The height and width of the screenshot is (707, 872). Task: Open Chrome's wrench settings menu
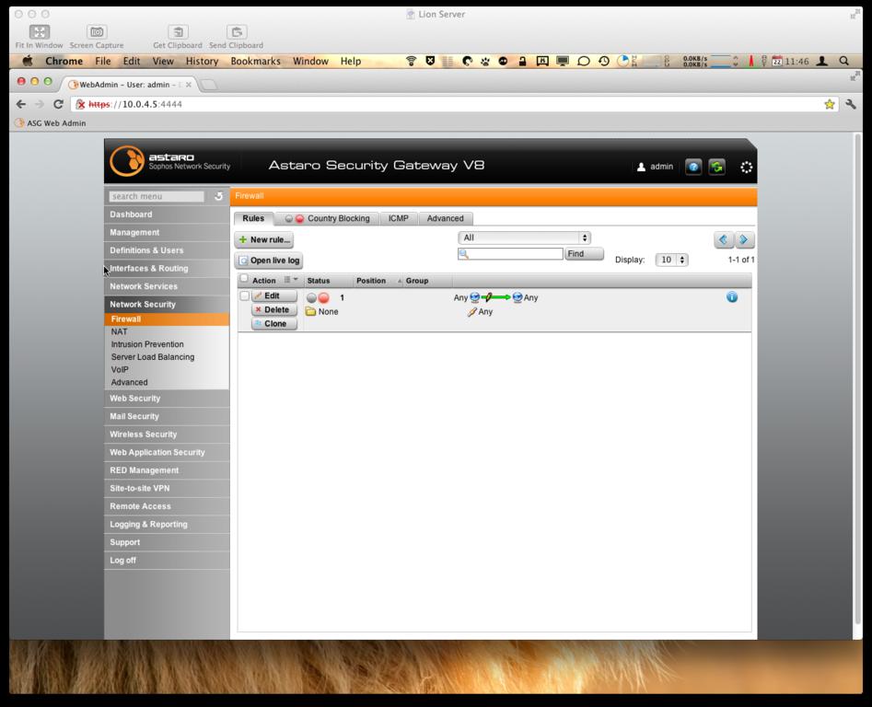(x=850, y=104)
